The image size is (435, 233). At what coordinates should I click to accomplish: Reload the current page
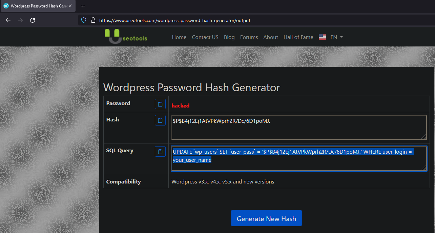click(33, 20)
